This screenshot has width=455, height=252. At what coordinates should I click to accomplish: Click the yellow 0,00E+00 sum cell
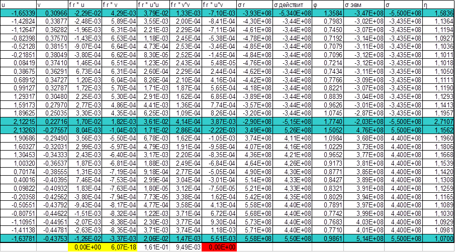pos(84,247)
